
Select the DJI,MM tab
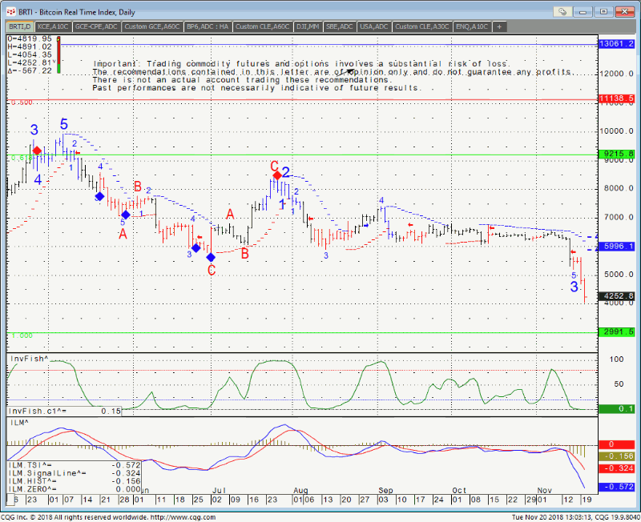pos(309,26)
